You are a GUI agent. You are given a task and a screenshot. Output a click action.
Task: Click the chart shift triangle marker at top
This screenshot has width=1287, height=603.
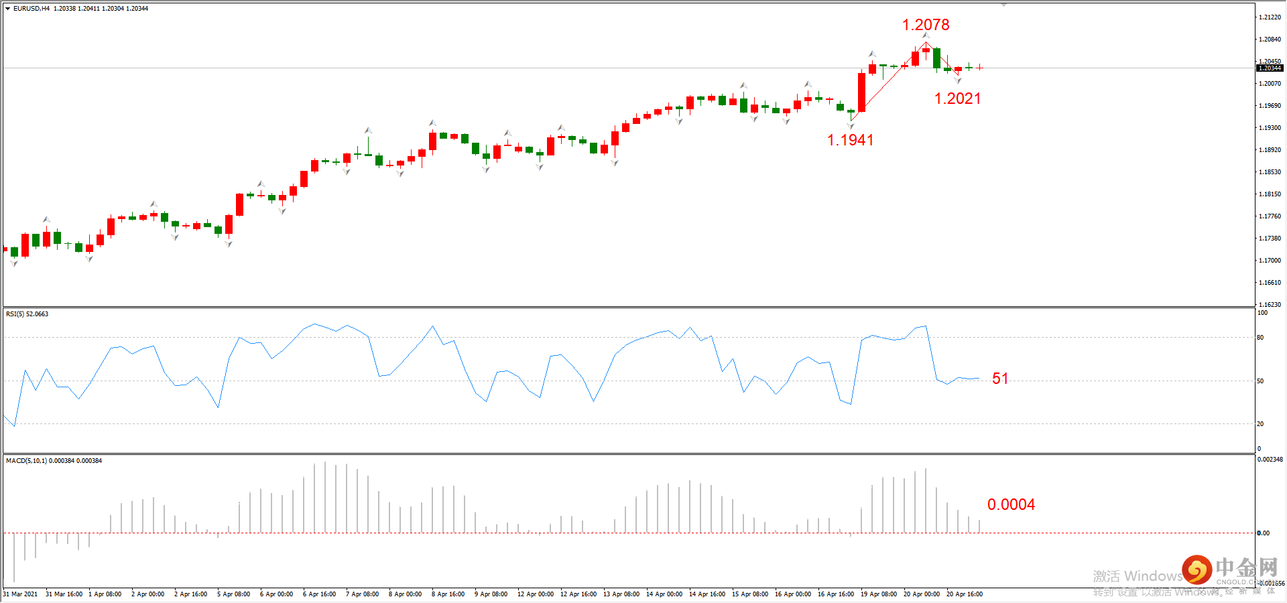coord(1003,5)
